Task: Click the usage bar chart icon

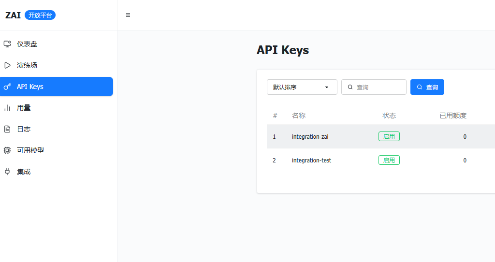Action: click(7, 108)
